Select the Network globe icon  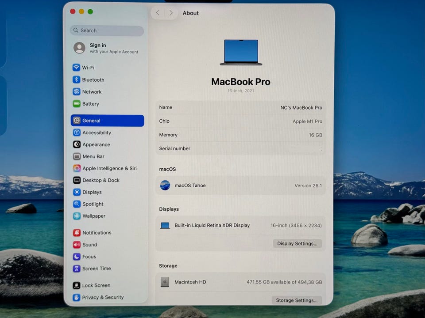point(77,92)
